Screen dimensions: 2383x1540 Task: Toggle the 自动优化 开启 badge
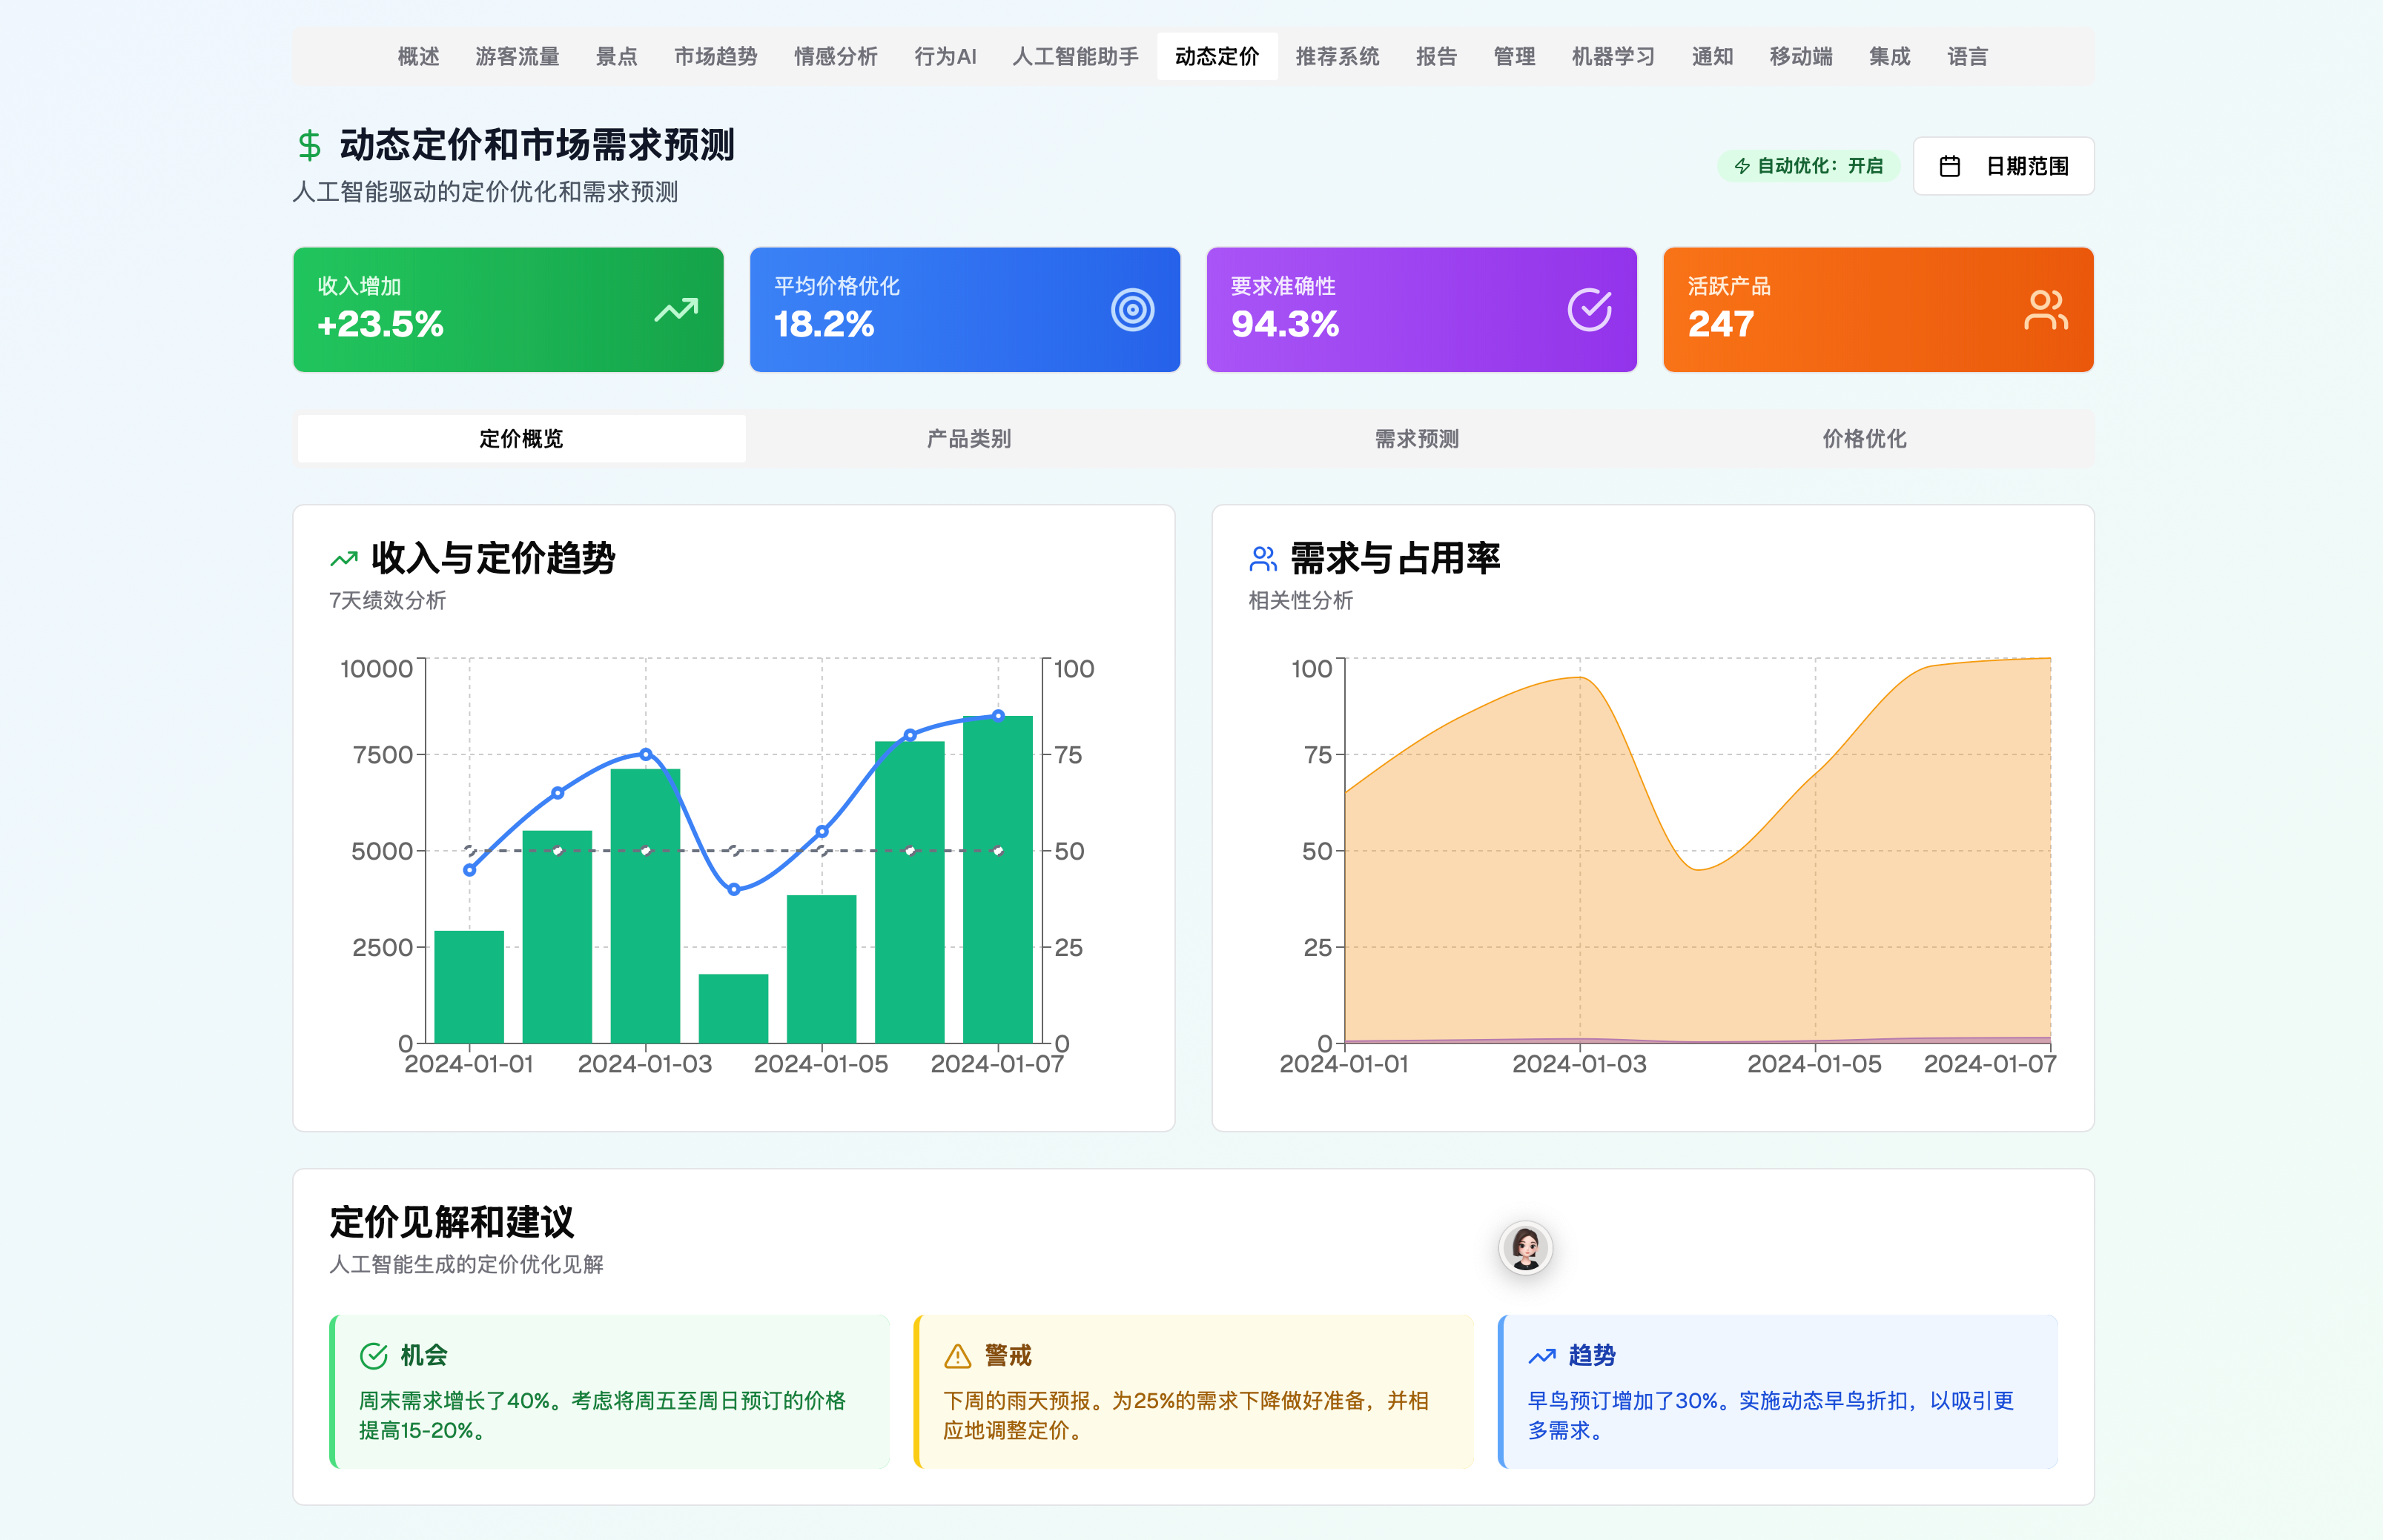pyautogui.click(x=1808, y=166)
